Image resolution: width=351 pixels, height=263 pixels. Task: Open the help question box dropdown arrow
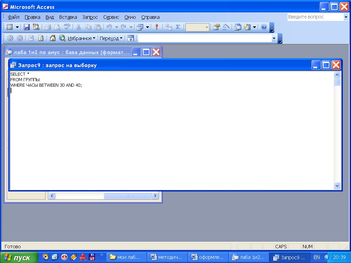coord(346,17)
